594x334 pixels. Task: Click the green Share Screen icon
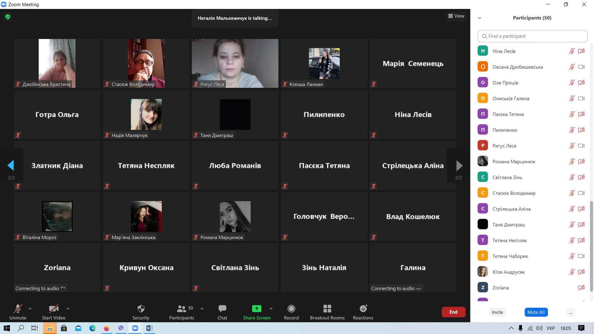click(x=257, y=309)
